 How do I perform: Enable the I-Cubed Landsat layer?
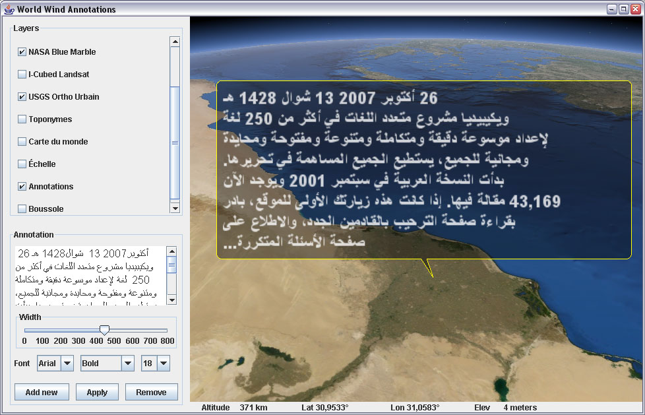(22, 75)
